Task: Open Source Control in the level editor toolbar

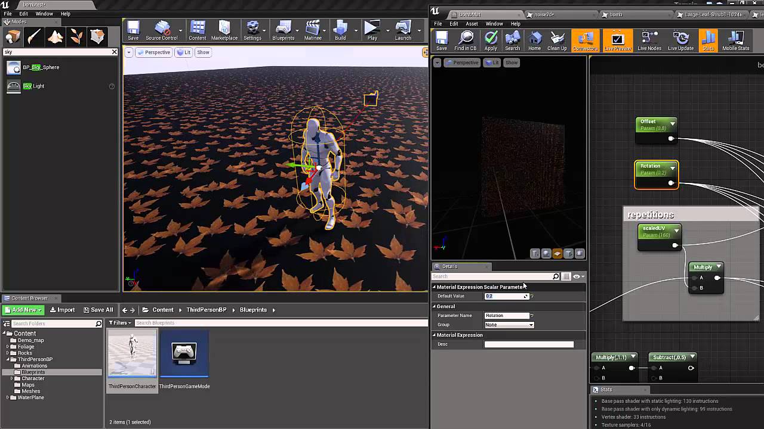Action: (x=161, y=31)
